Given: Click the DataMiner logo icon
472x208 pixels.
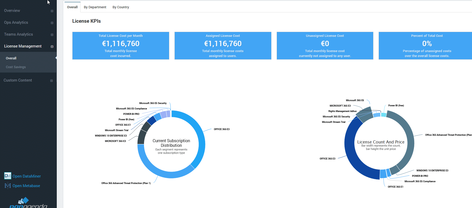Looking at the screenshot, I should click(8, 176).
